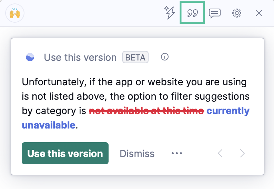Open settings via the gear icon
Image resolution: width=274 pixels, height=189 pixels.
236,13
